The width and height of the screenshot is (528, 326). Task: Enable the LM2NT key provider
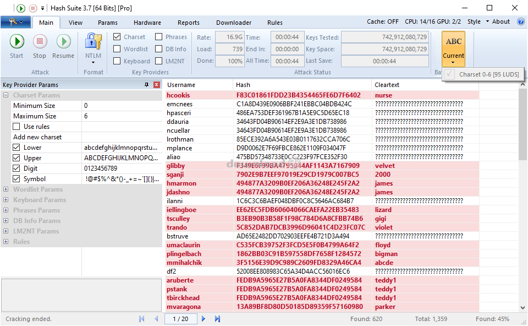coord(158,61)
